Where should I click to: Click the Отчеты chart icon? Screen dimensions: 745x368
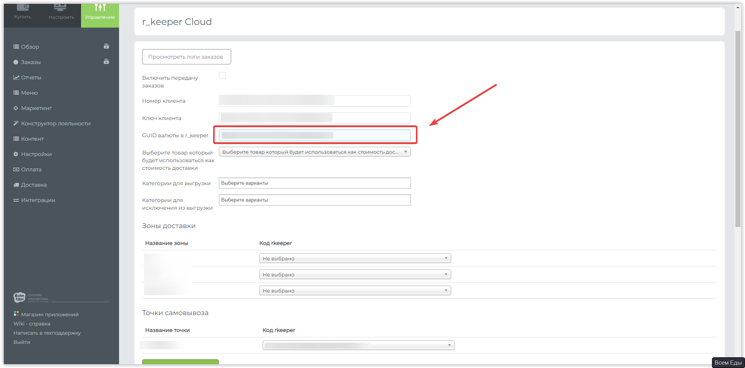point(16,77)
